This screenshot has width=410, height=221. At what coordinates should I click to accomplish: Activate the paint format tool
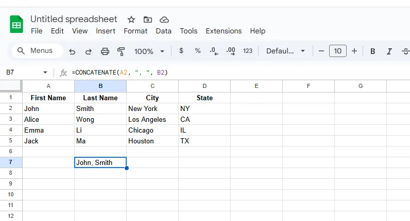122,51
